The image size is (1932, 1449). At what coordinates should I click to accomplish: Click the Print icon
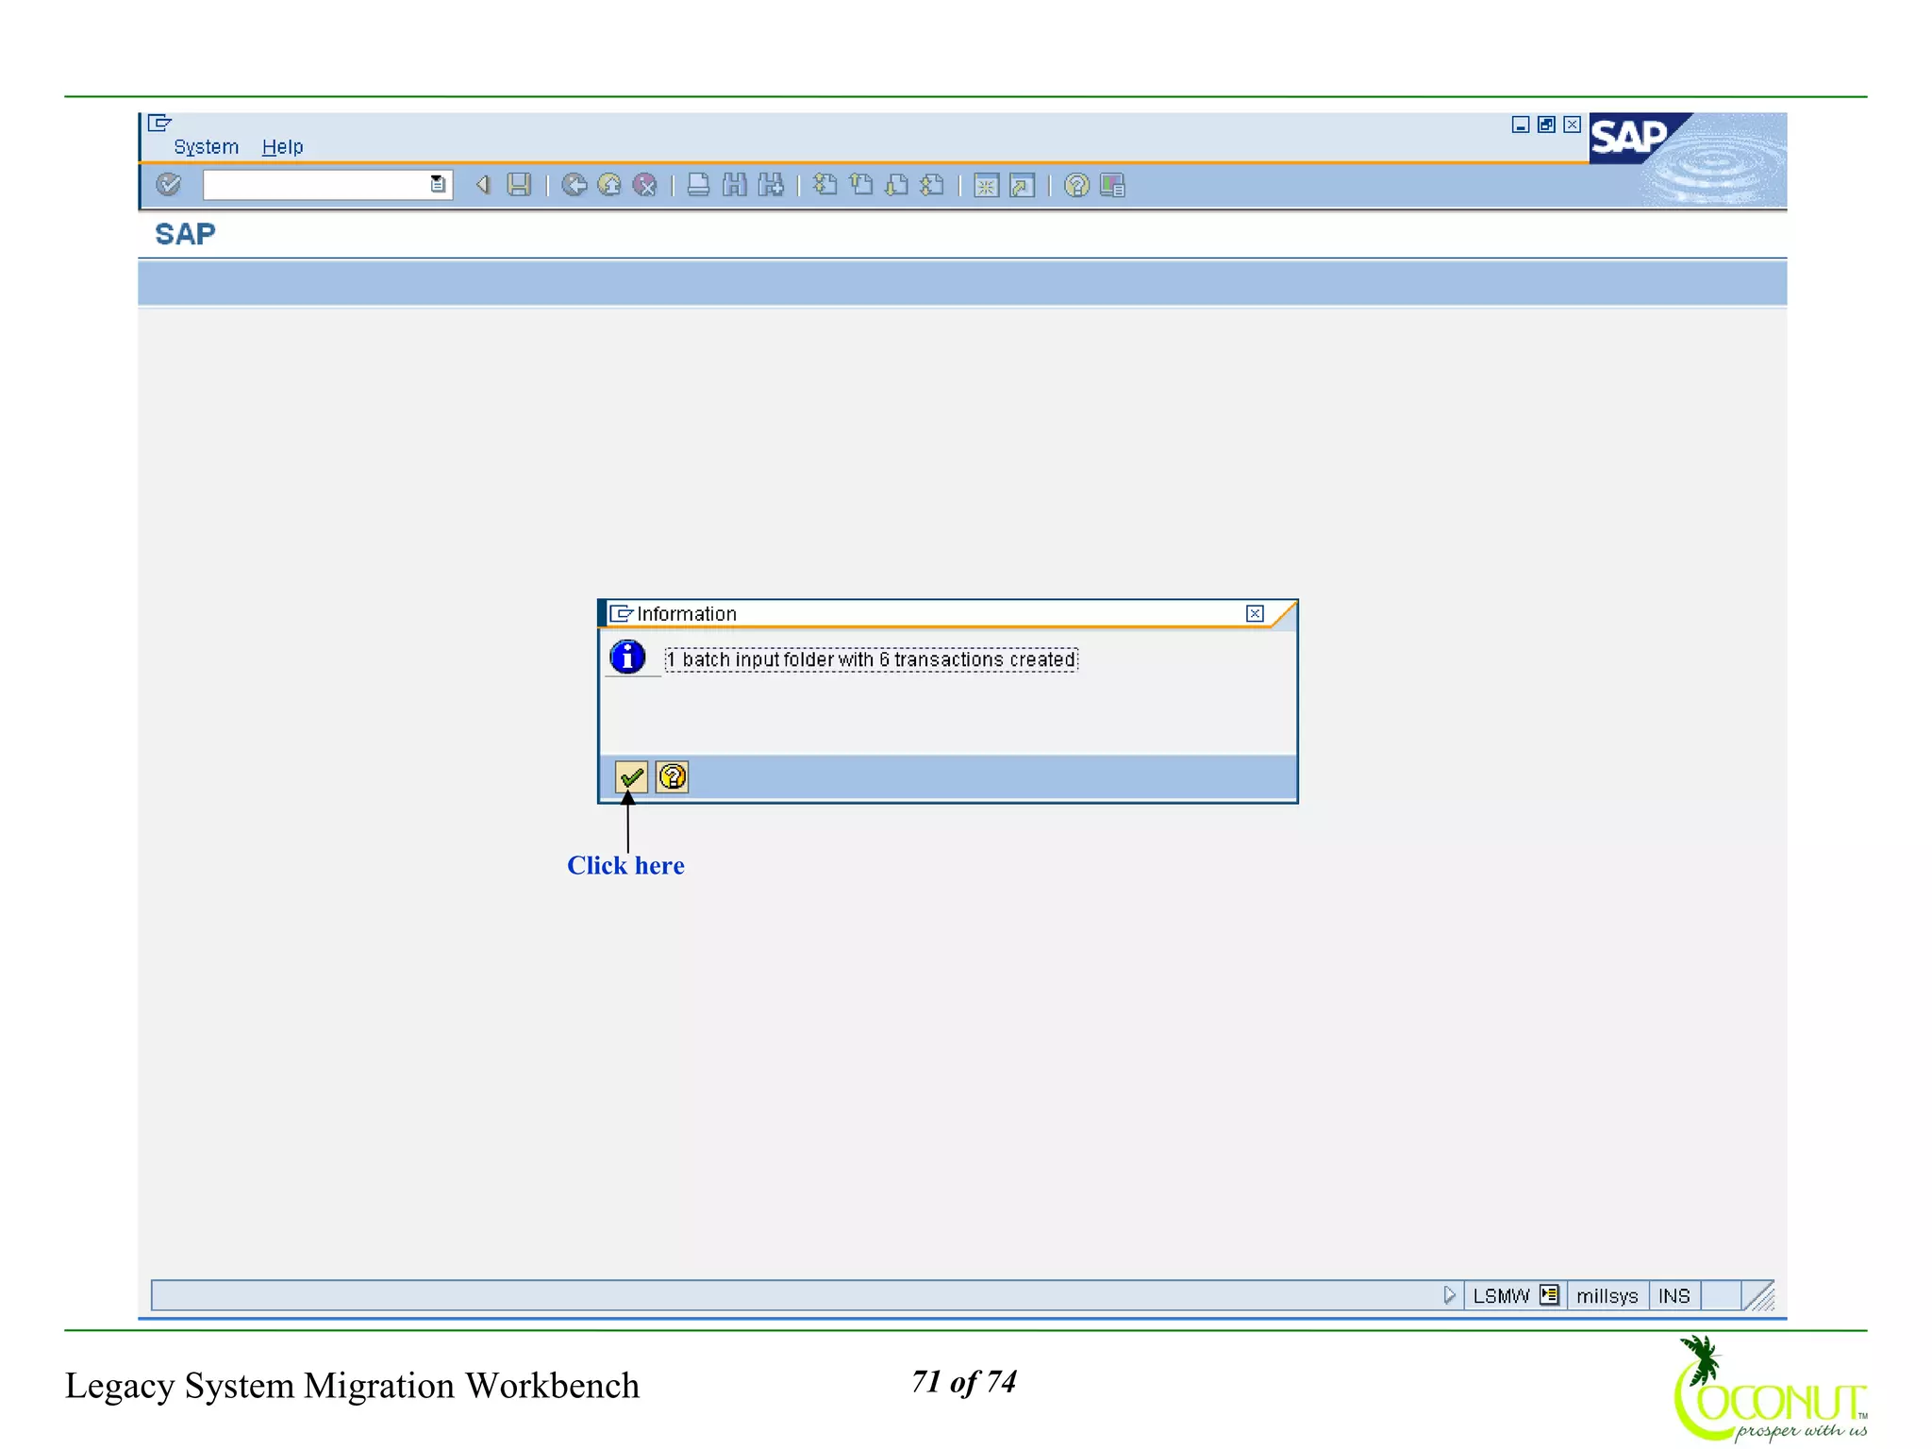point(698,185)
